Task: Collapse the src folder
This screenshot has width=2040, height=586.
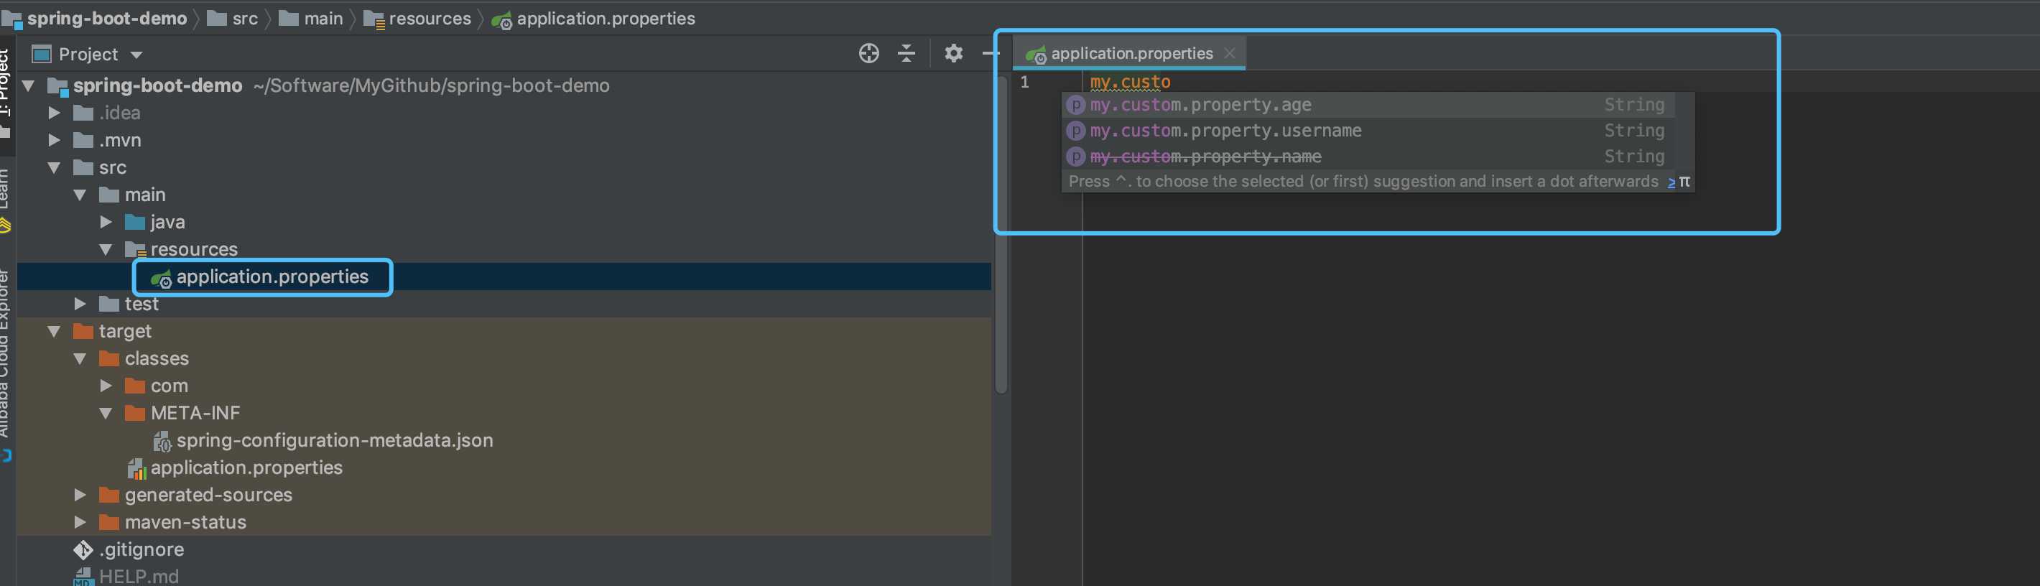Action: click(x=54, y=168)
